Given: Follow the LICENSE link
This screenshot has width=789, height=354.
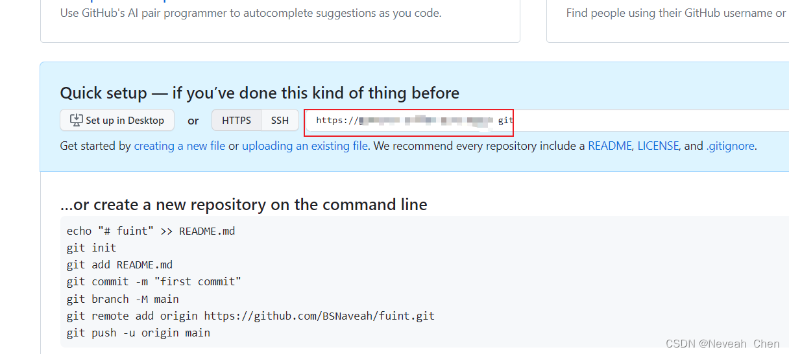Looking at the screenshot, I should tap(658, 146).
